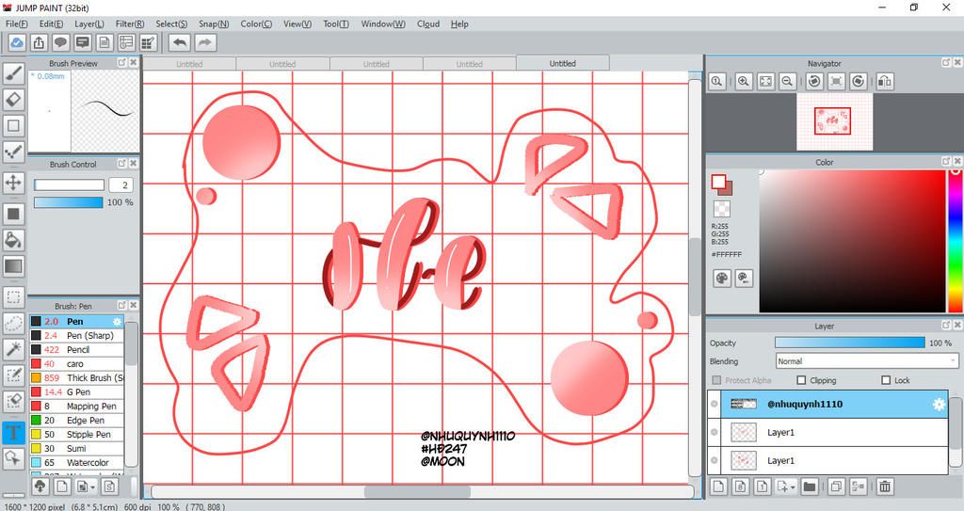Click the grid-with-pencil icon in top toolbar

pyautogui.click(x=148, y=42)
